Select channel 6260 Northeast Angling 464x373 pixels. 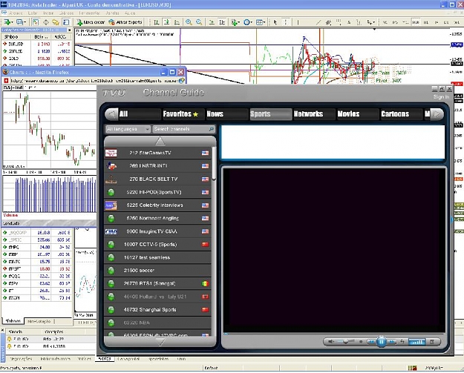(157, 218)
